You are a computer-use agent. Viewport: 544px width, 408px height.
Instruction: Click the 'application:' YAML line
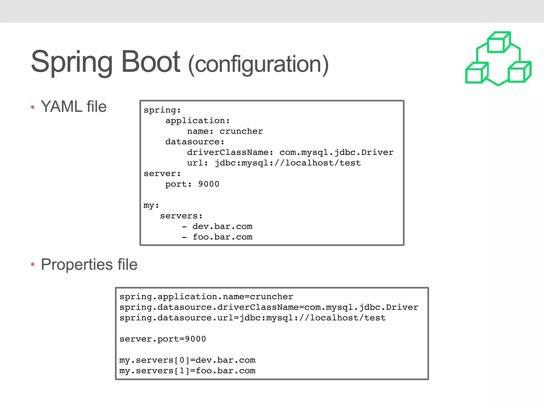pyautogui.click(x=198, y=121)
